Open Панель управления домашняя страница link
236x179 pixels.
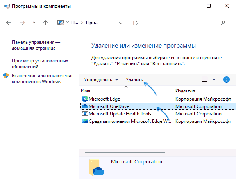(x=36, y=45)
